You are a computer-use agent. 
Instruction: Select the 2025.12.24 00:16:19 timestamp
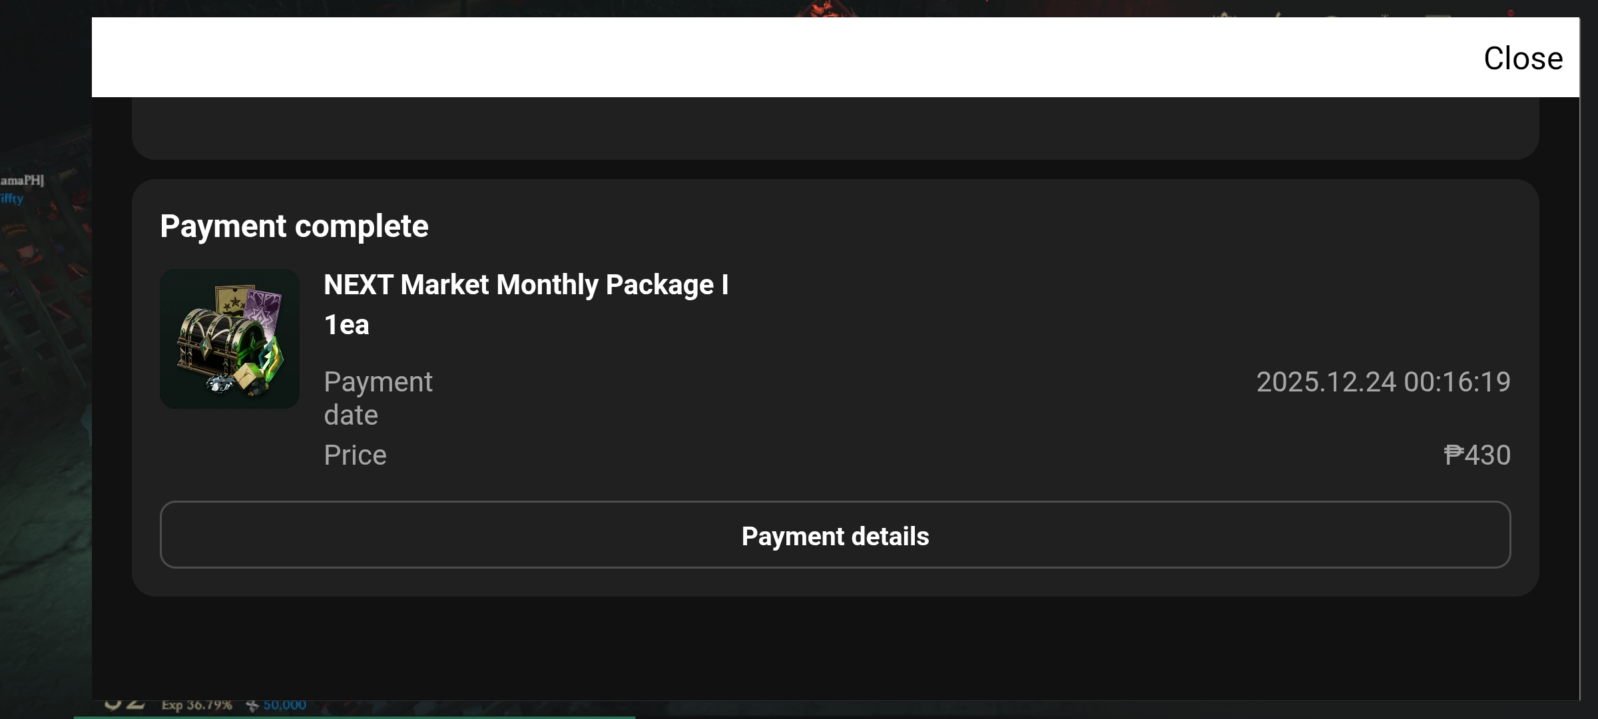(x=1383, y=382)
